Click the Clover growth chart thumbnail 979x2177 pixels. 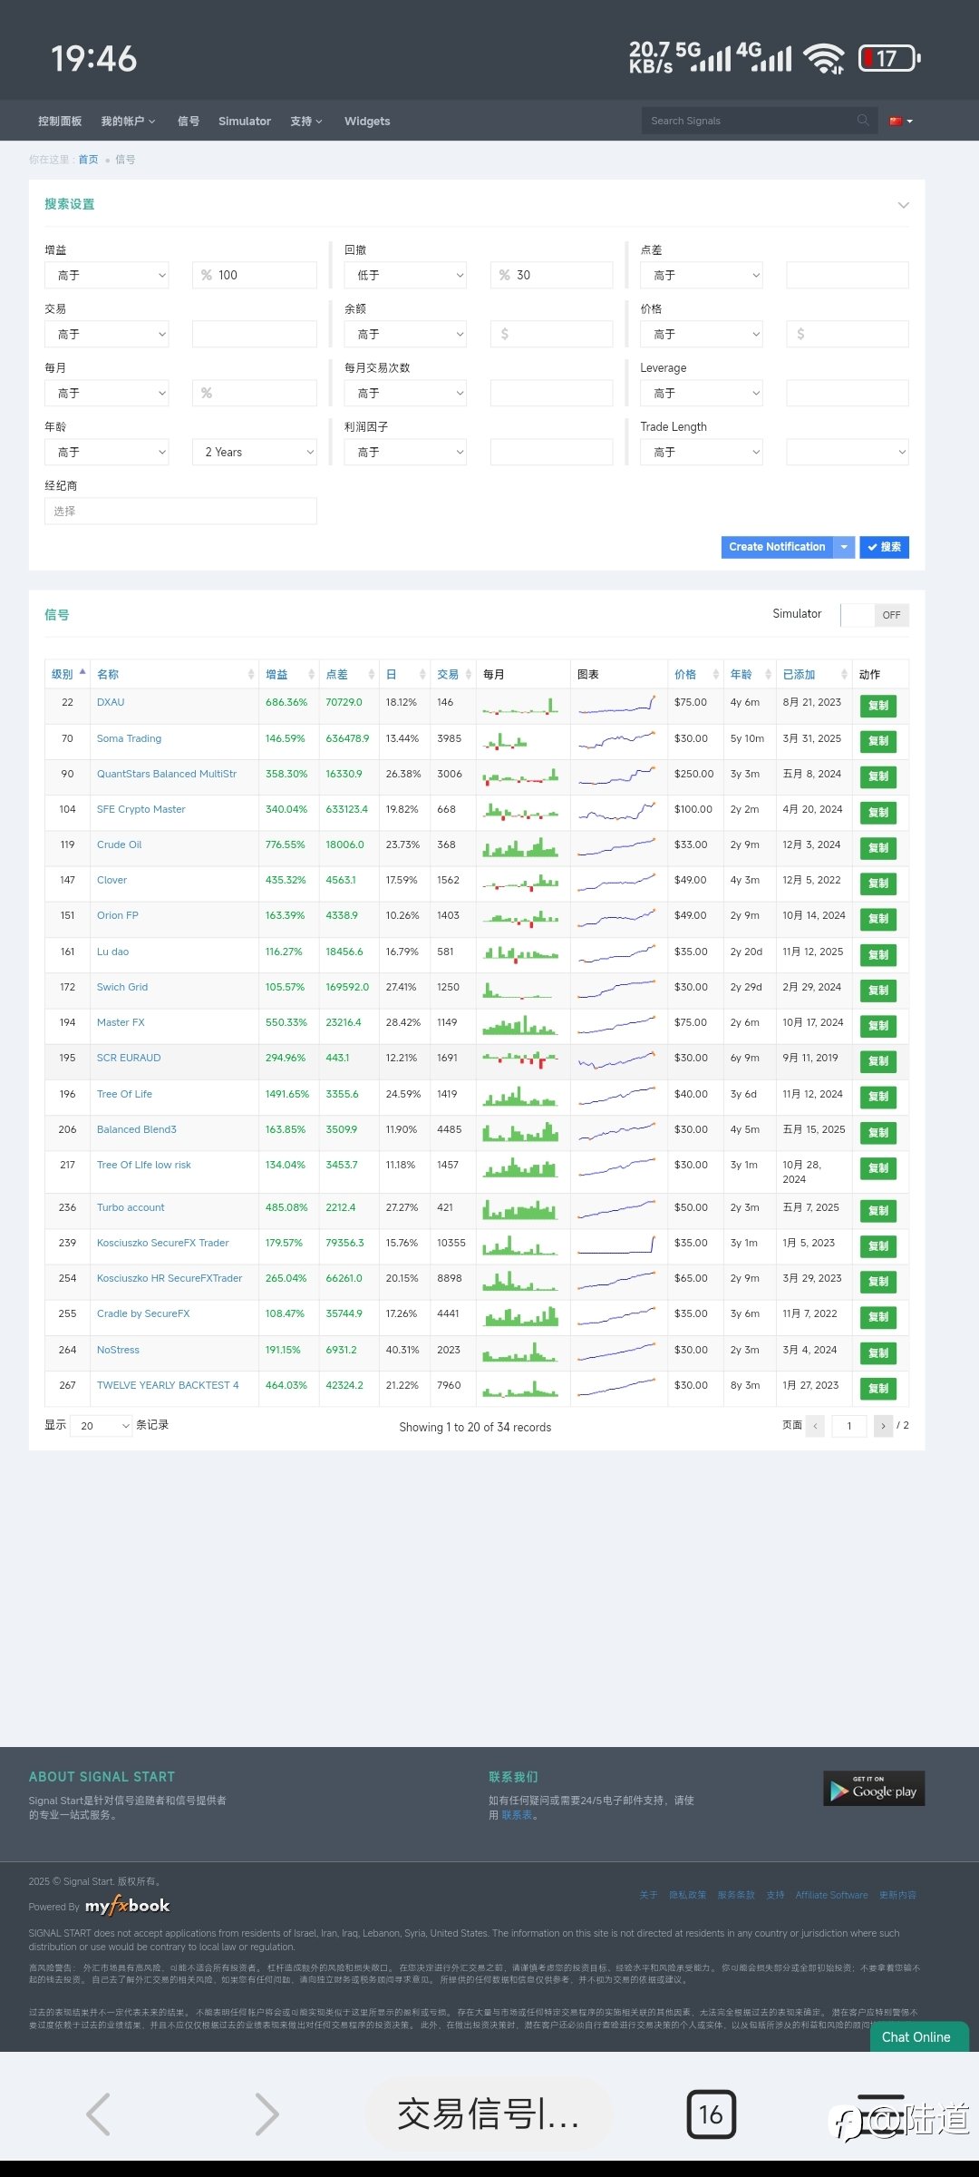(616, 881)
